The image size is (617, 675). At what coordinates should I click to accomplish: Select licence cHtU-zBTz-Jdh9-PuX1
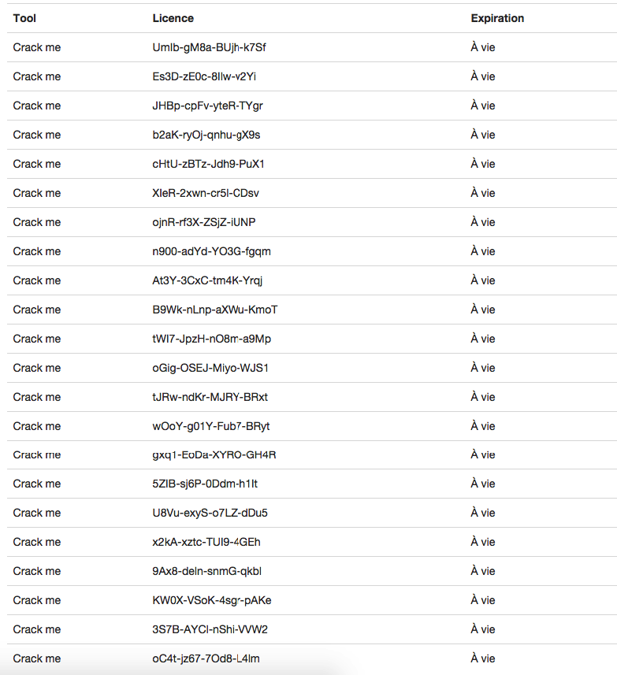208,164
